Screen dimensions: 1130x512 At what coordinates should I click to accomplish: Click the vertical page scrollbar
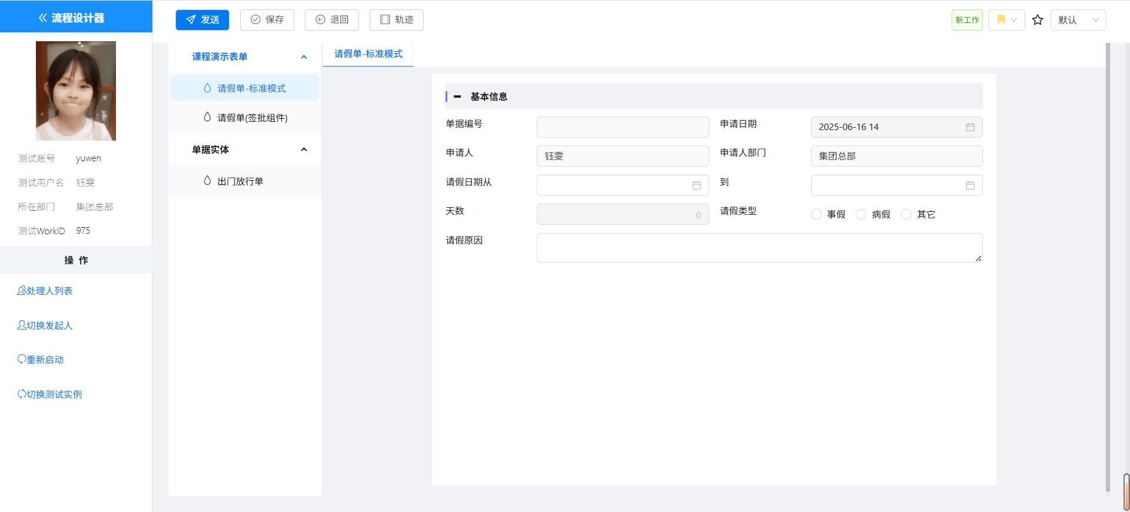coord(1108,265)
